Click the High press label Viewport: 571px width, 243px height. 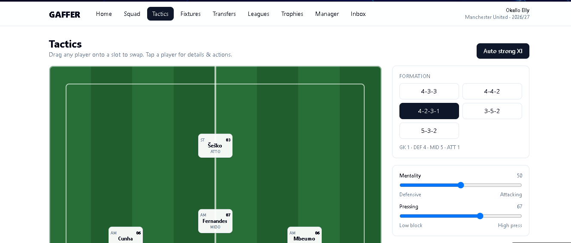pos(510,225)
